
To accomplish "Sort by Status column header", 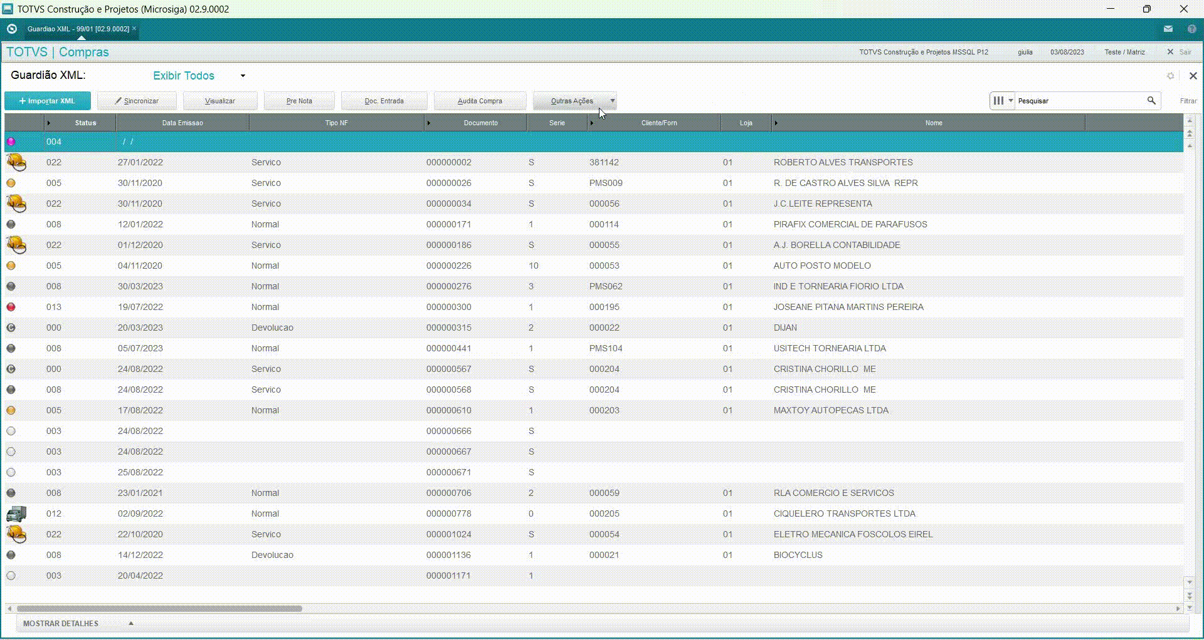I will (x=80, y=123).
